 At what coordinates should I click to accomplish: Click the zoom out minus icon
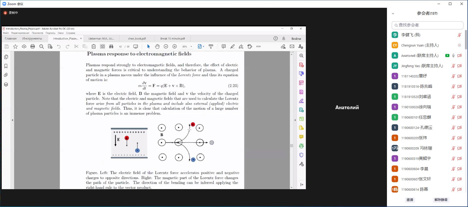(166, 46)
